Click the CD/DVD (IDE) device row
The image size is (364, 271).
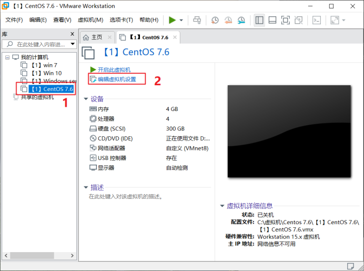pyautogui.click(x=150, y=138)
